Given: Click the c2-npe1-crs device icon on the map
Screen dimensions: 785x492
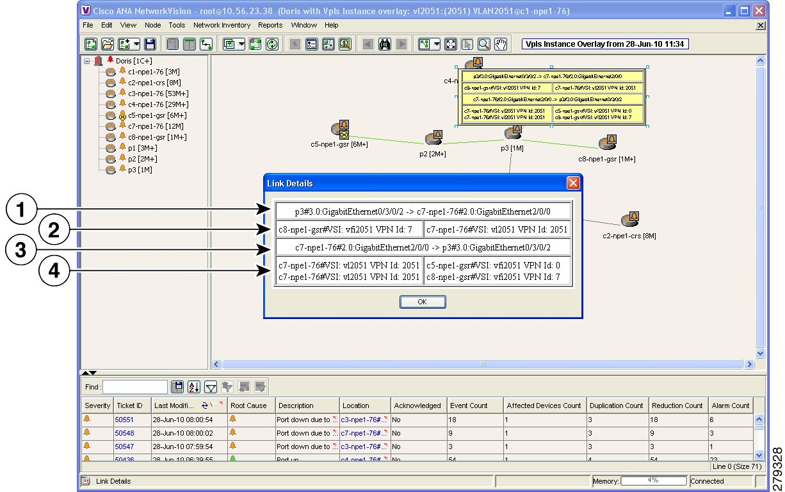Looking at the screenshot, I should point(629,221).
